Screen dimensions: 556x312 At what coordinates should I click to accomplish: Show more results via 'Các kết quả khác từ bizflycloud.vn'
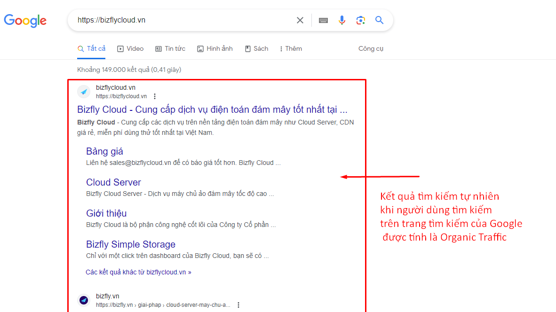[138, 272]
